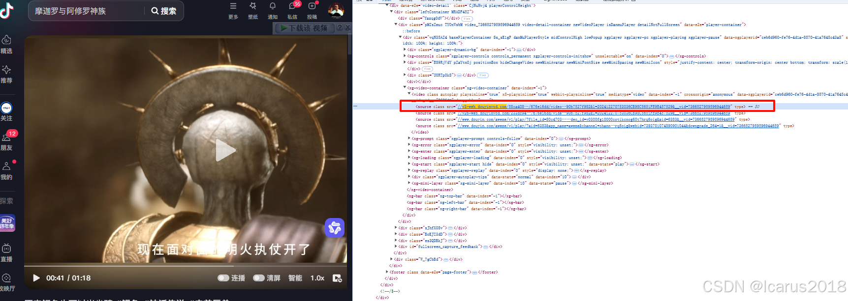Select the xg-bar xg-top-bar element row
This screenshot has height=301, width=848.
tap(464, 196)
